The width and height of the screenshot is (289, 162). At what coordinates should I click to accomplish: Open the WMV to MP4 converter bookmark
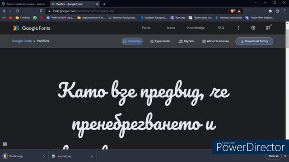60,18
